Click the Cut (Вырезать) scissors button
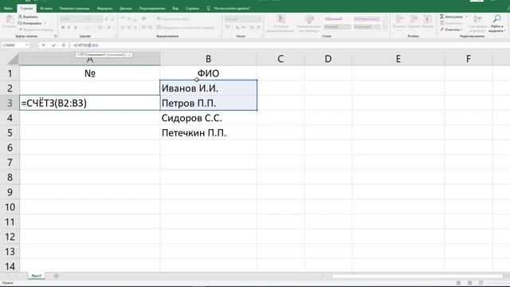510x287 pixels. (x=28, y=16)
